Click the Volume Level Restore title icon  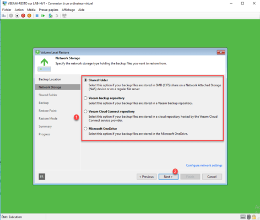pos(37,52)
